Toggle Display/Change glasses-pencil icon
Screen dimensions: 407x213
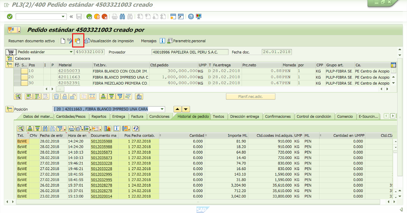pyautogui.click(x=70, y=41)
